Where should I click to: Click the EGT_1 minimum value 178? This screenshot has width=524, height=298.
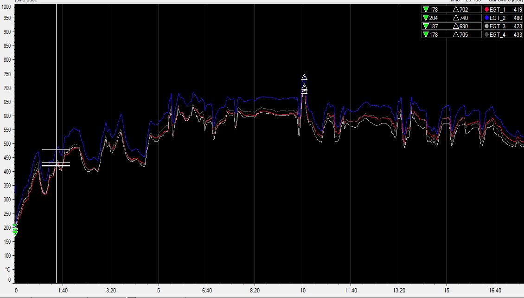pyautogui.click(x=434, y=10)
